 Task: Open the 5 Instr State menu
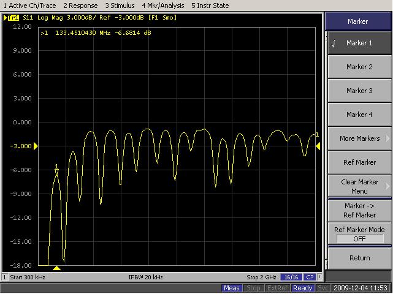point(210,6)
